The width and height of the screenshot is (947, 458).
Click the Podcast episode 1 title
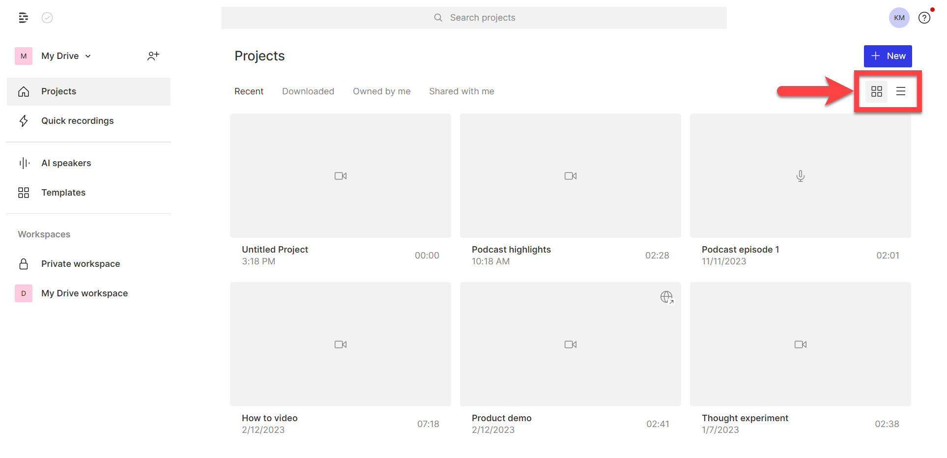[740, 250]
